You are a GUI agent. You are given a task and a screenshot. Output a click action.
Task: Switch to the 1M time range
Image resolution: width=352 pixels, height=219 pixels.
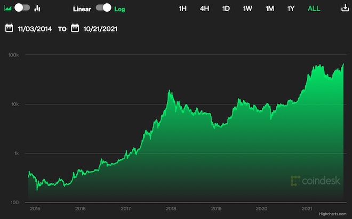click(270, 9)
